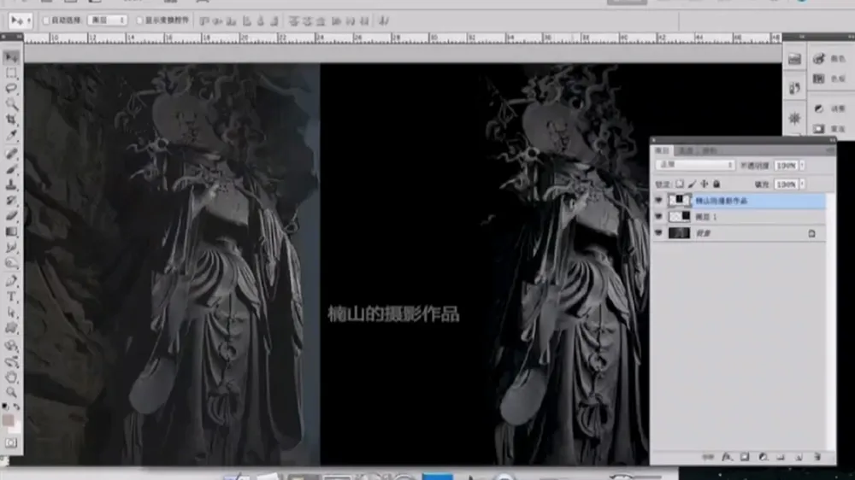This screenshot has height=480, width=855.
Task: Select the Eyedropper tool
Action: pyautogui.click(x=11, y=135)
